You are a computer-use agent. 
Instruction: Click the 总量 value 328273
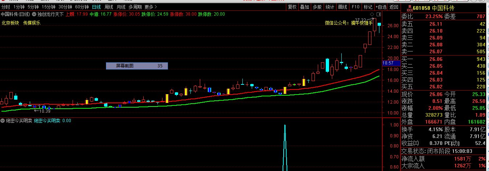(x=433, y=115)
